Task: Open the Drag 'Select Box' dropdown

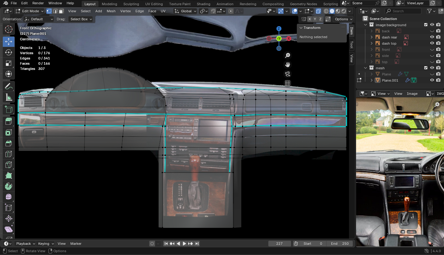Action: pyautogui.click(x=81, y=19)
